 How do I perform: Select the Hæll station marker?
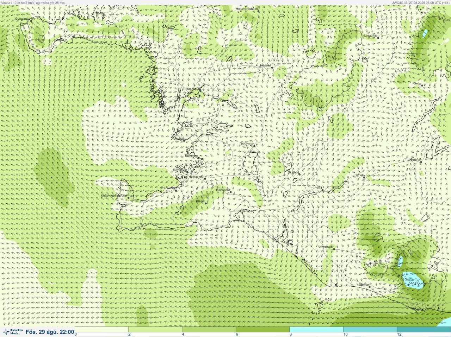(x=322, y=190)
